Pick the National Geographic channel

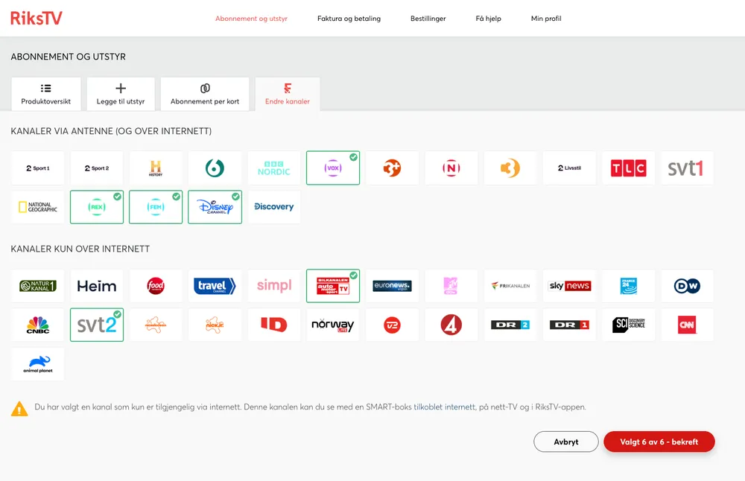click(x=37, y=207)
